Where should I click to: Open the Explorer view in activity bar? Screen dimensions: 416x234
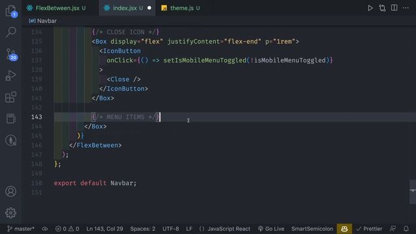11,11
